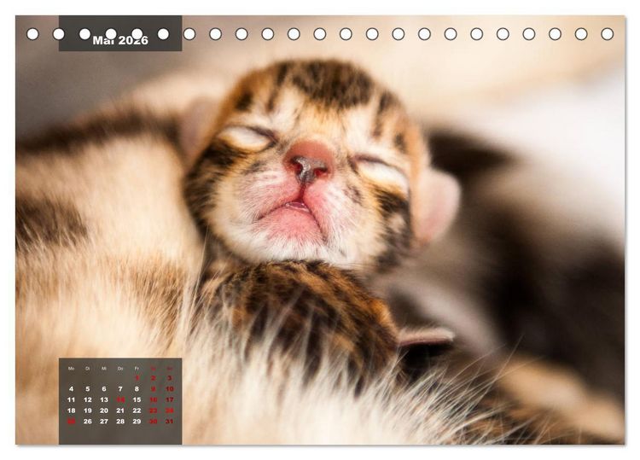Choose date 27 in the grid
The height and width of the screenshot is (460, 640).
(104, 422)
